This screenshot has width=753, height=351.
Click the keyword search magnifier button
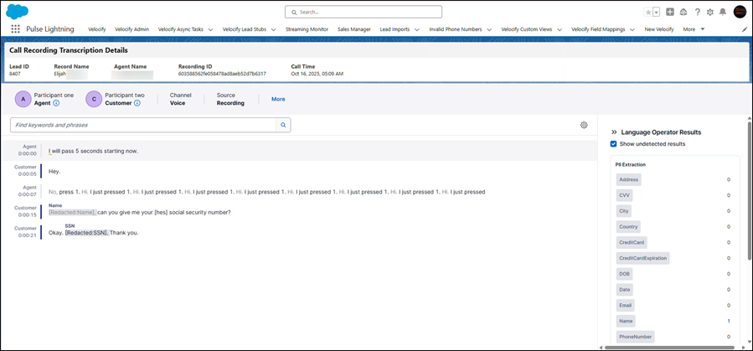[x=283, y=125]
